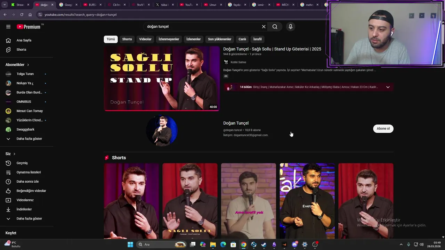The height and width of the screenshot is (250, 445).
Task: Open Daha sonra izle list
Action: point(27,182)
